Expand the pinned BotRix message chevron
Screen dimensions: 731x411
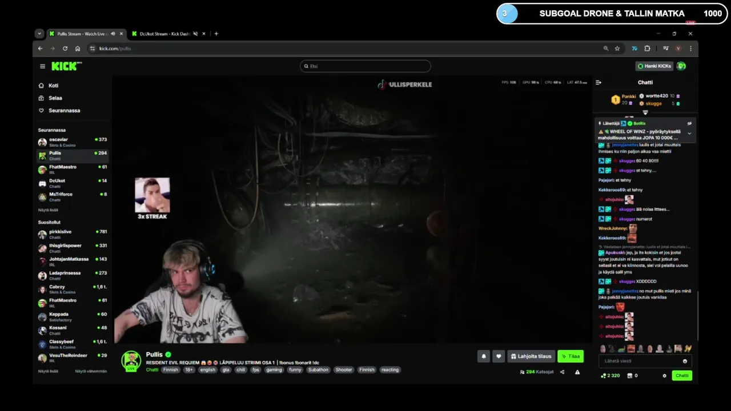point(689,133)
